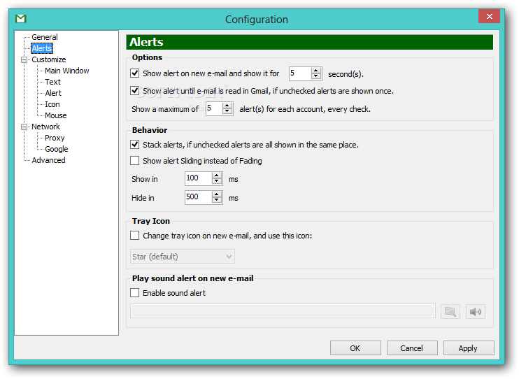The width and height of the screenshot is (519, 379).
Task: Select the Customize tree item
Action: (x=49, y=59)
